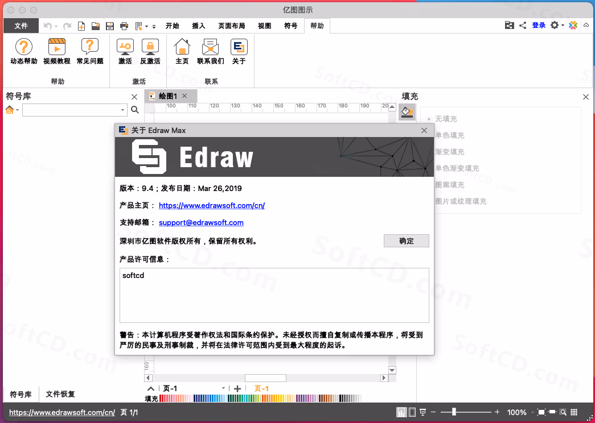Click the settings gear icon
This screenshot has height=423, width=595.
coord(555,26)
